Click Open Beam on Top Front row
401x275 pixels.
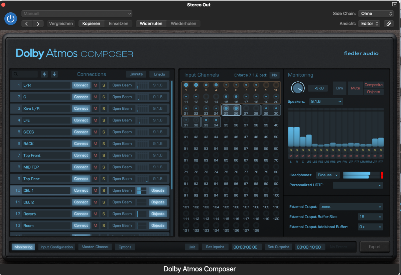coord(122,156)
